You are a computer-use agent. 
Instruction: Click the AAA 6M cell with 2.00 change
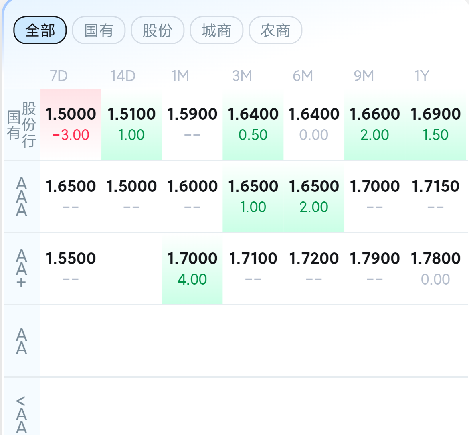[314, 197]
